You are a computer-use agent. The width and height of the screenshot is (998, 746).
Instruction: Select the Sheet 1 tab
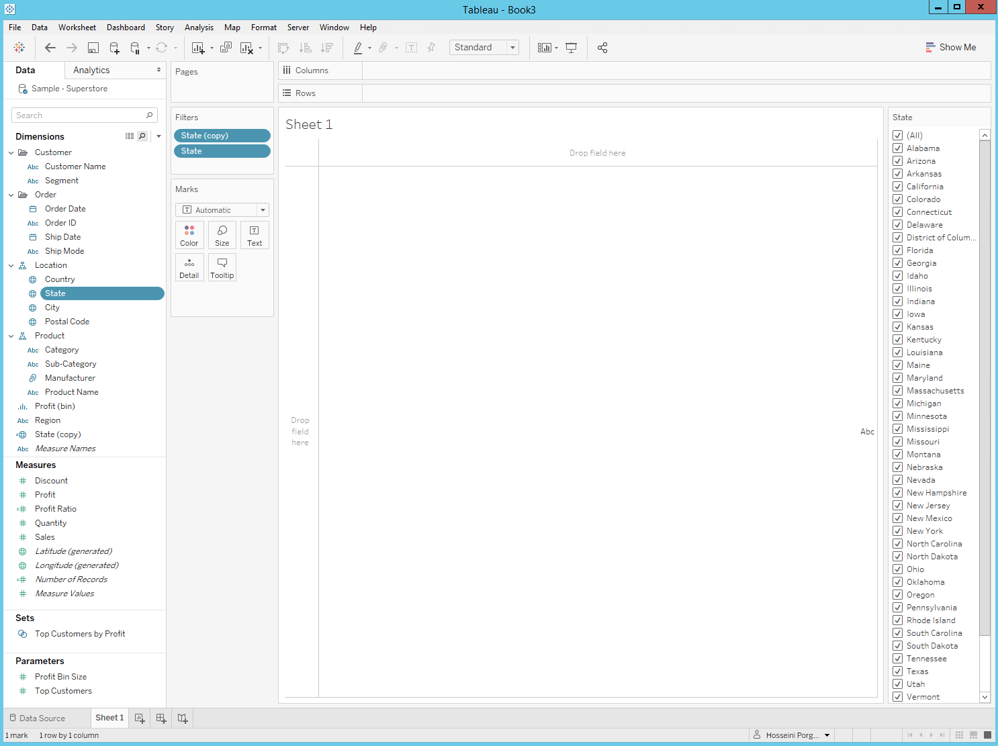click(109, 718)
